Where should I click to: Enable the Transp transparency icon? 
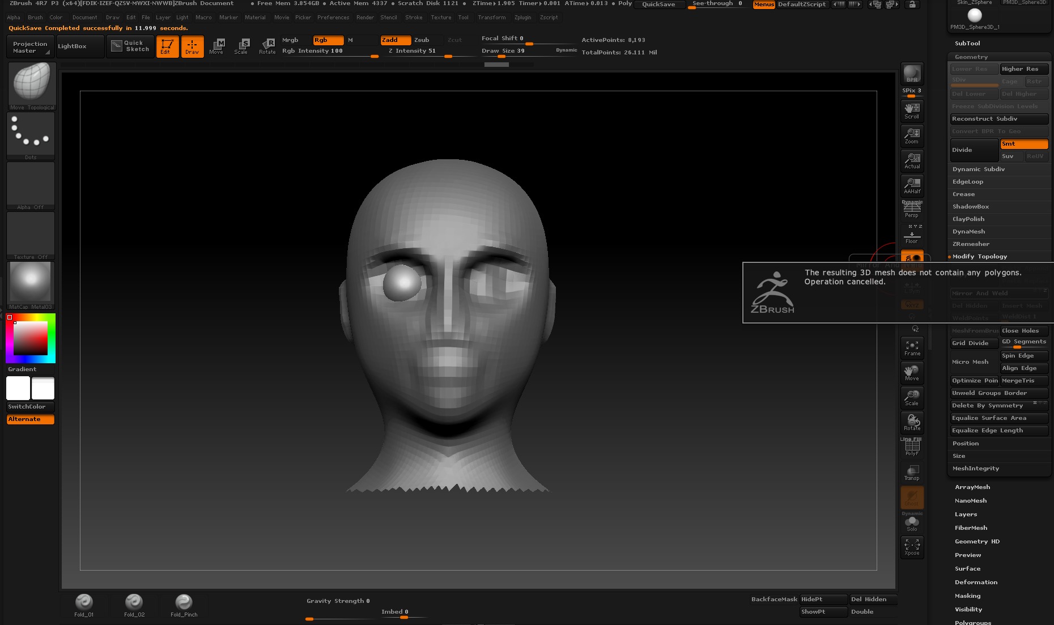click(912, 471)
